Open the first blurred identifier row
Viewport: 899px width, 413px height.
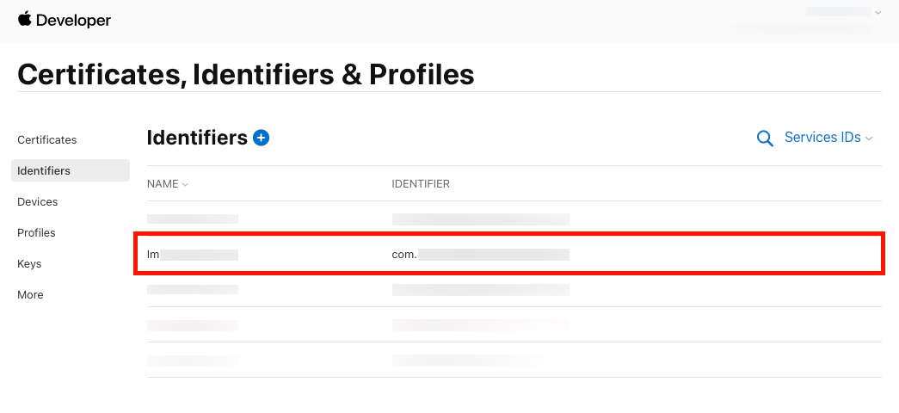coord(193,219)
